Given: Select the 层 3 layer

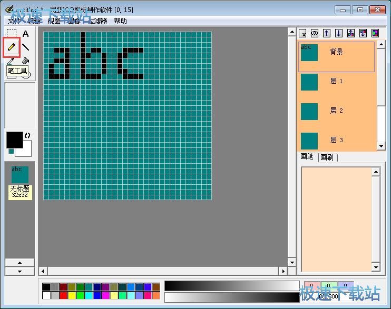Looking at the screenshot, I should coord(336,141).
